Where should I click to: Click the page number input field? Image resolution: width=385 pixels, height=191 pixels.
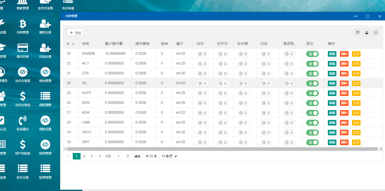pyautogui.click(x=119, y=156)
